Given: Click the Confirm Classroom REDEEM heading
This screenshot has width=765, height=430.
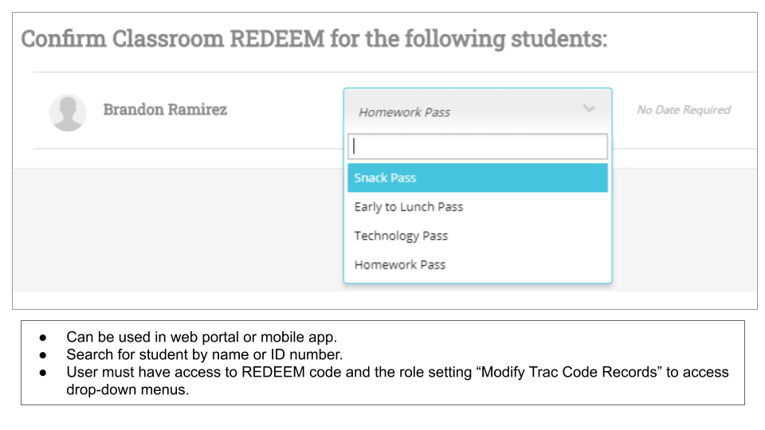Looking at the screenshot, I should coord(314,39).
